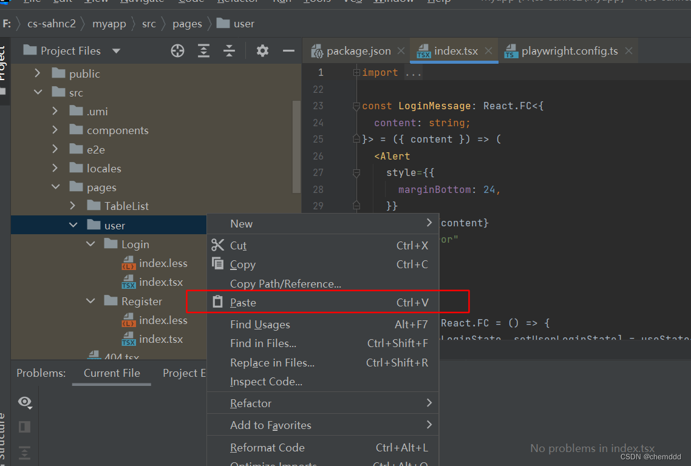Open Refactor submenu in context menu

[x=323, y=403]
